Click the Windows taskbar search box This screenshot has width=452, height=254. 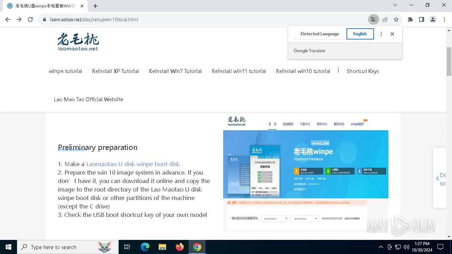(x=68, y=247)
